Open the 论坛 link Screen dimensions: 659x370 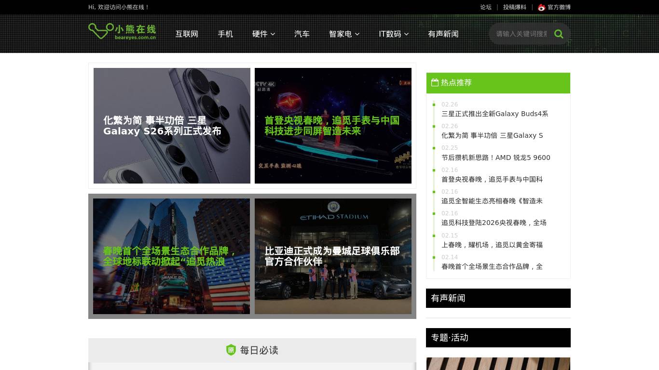pyautogui.click(x=486, y=7)
